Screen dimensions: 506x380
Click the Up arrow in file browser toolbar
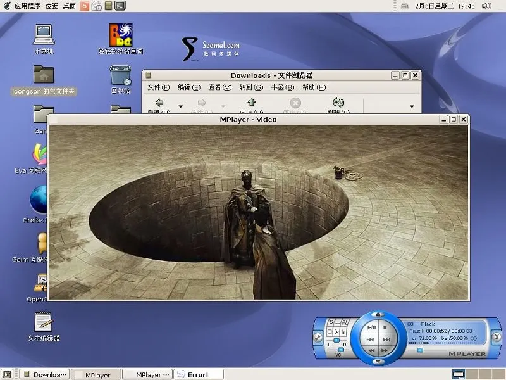252,103
